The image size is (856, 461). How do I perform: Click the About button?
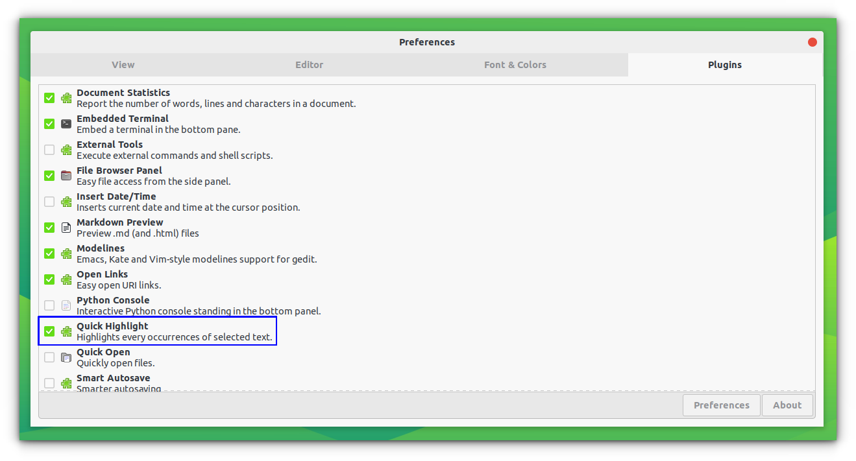click(x=787, y=405)
